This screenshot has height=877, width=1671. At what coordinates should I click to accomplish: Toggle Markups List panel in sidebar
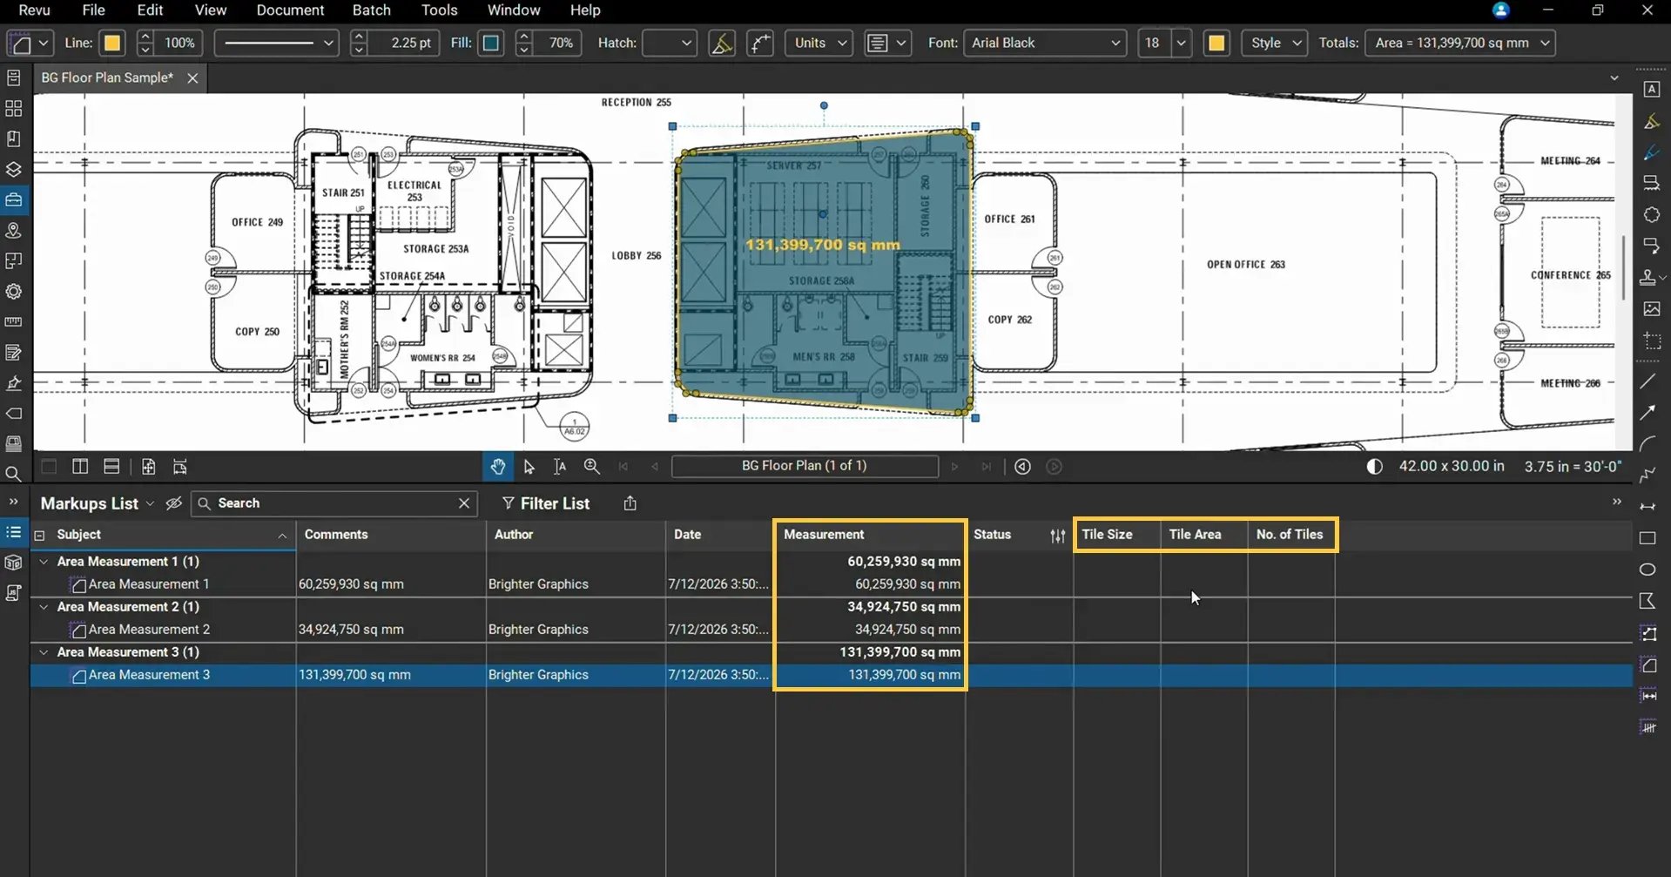[13, 532]
